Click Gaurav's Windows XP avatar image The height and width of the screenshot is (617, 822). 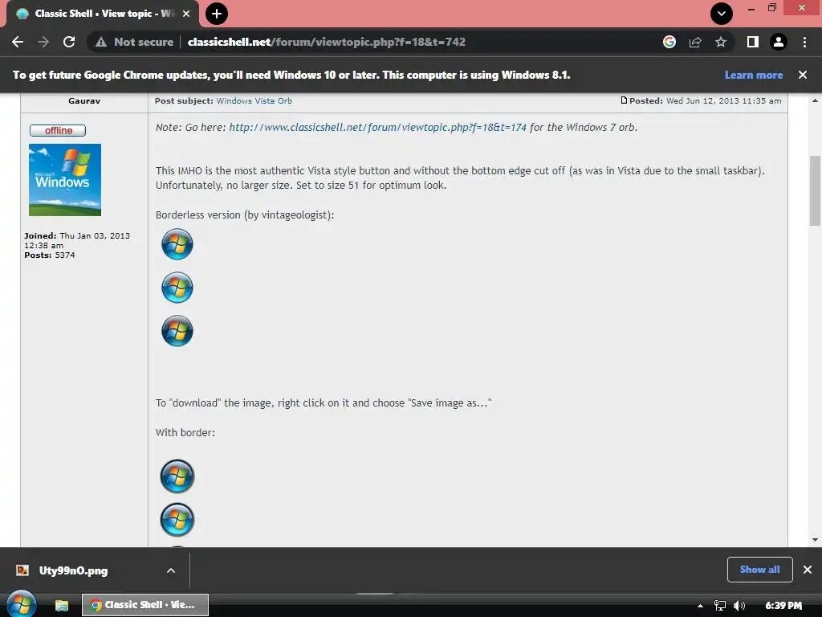(65, 180)
